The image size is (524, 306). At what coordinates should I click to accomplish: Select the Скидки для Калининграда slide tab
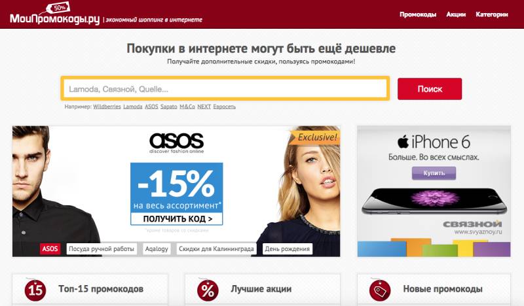click(x=216, y=249)
